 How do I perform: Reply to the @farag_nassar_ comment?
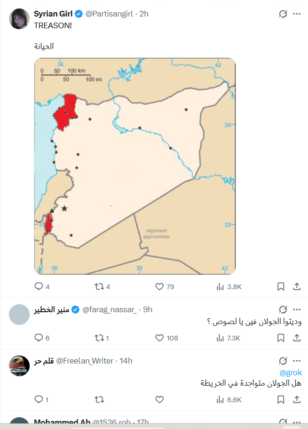coord(39,338)
